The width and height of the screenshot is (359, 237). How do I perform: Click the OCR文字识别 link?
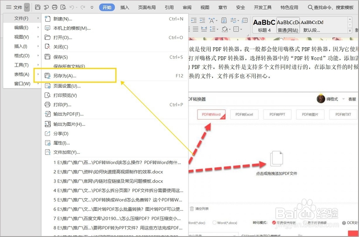[x=351, y=223]
